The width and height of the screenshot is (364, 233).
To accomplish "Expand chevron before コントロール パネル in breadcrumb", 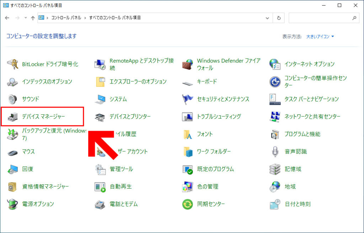I will 47,18.
